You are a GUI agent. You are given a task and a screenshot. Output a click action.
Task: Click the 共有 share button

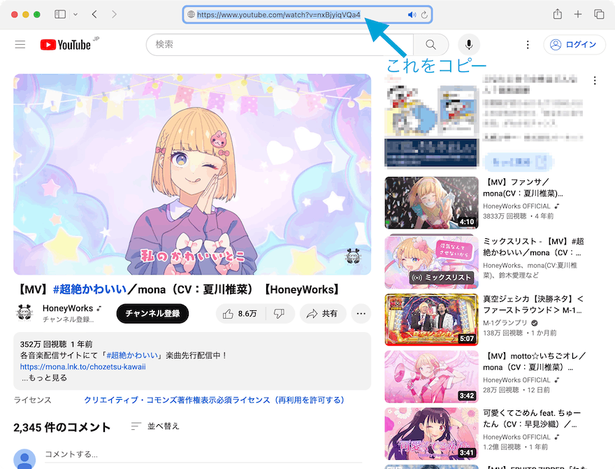pos(323,313)
